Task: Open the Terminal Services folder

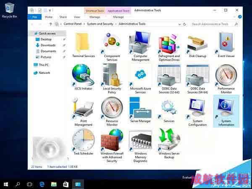Action: (x=84, y=45)
